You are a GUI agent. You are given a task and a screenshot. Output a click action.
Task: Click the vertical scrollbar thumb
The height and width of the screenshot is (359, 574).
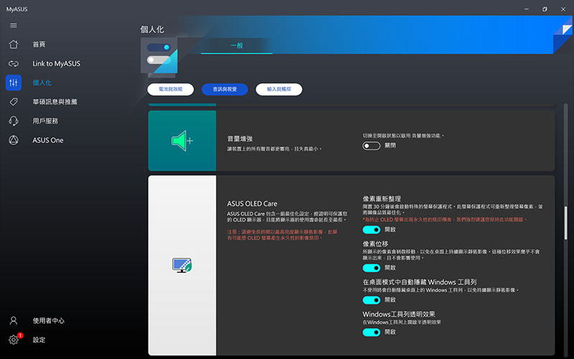[565, 223]
